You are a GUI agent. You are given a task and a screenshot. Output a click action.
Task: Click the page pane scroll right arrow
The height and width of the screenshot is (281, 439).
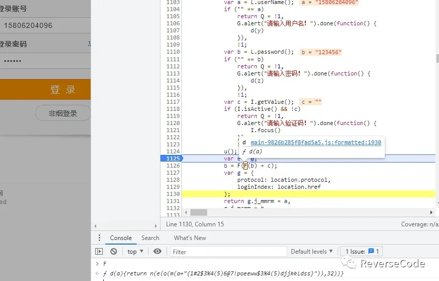click(x=155, y=226)
